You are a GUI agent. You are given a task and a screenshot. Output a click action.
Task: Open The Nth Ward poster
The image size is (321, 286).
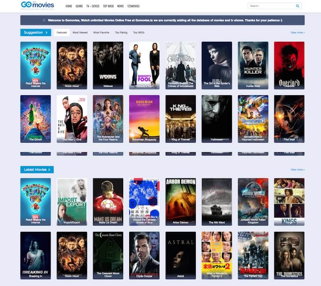[217, 202]
